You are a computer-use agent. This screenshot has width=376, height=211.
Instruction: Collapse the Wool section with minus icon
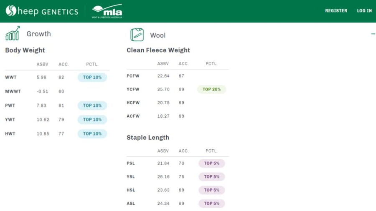pos(373,34)
